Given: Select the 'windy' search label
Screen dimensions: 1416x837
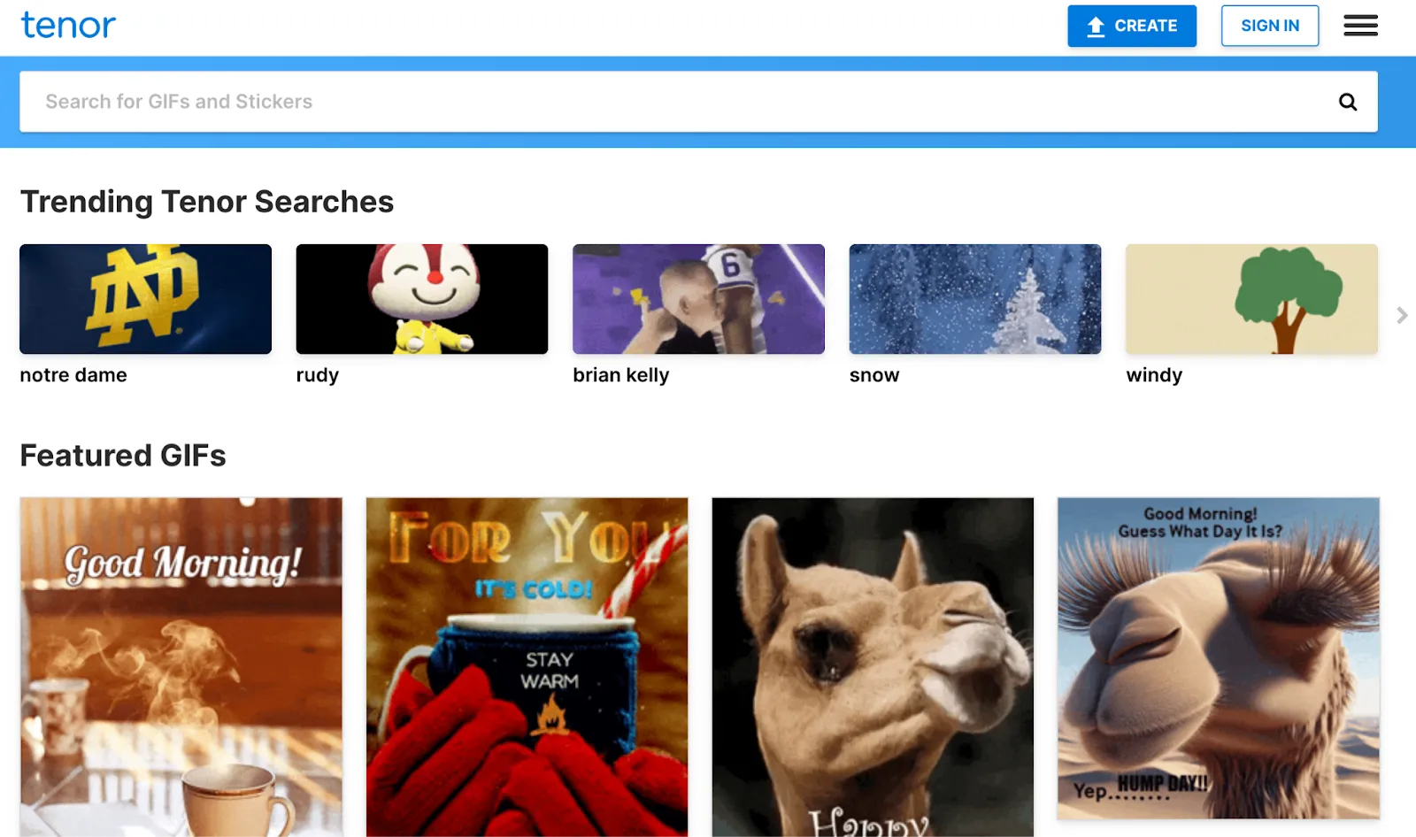Looking at the screenshot, I should pyautogui.click(x=1154, y=375).
